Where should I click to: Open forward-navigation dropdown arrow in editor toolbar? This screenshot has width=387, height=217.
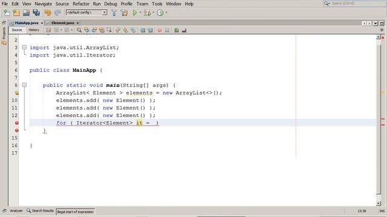(71, 30)
